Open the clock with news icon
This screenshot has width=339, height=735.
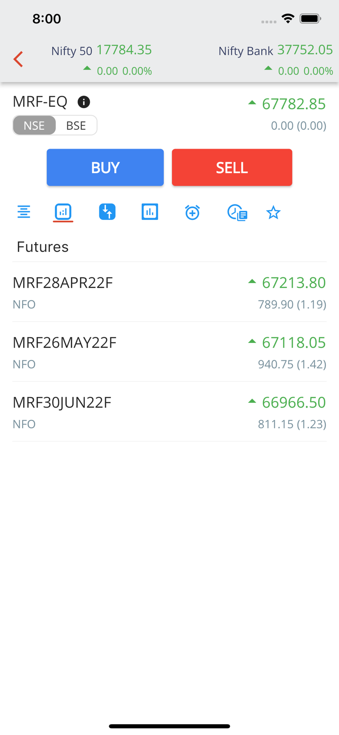[x=237, y=213]
